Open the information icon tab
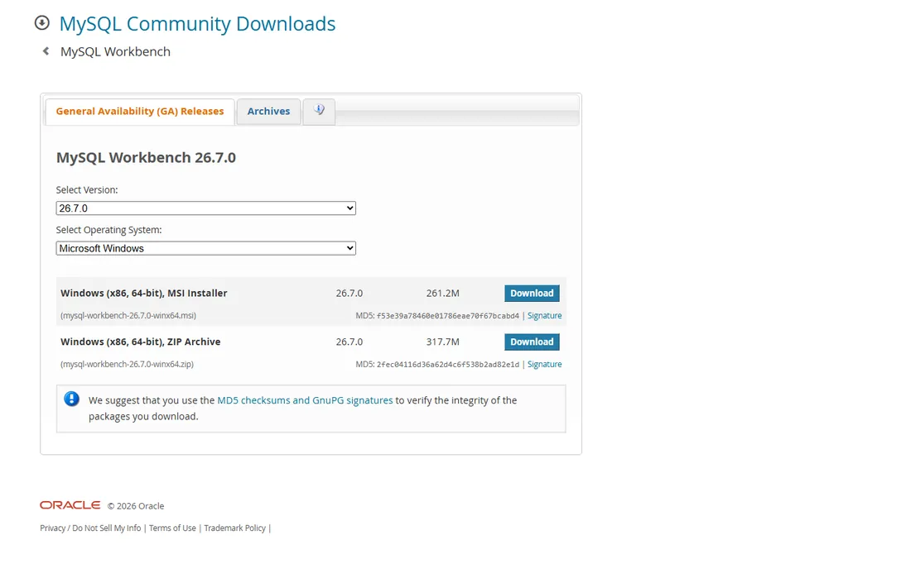Screen dimensions: 911x569 pyautogui.click(x=319, y=110)
